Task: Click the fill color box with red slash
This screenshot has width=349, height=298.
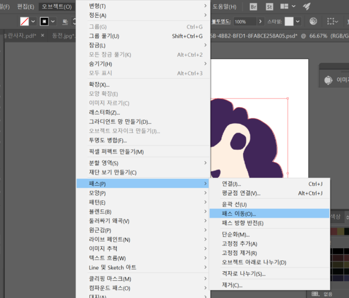Action: (24, 21)
